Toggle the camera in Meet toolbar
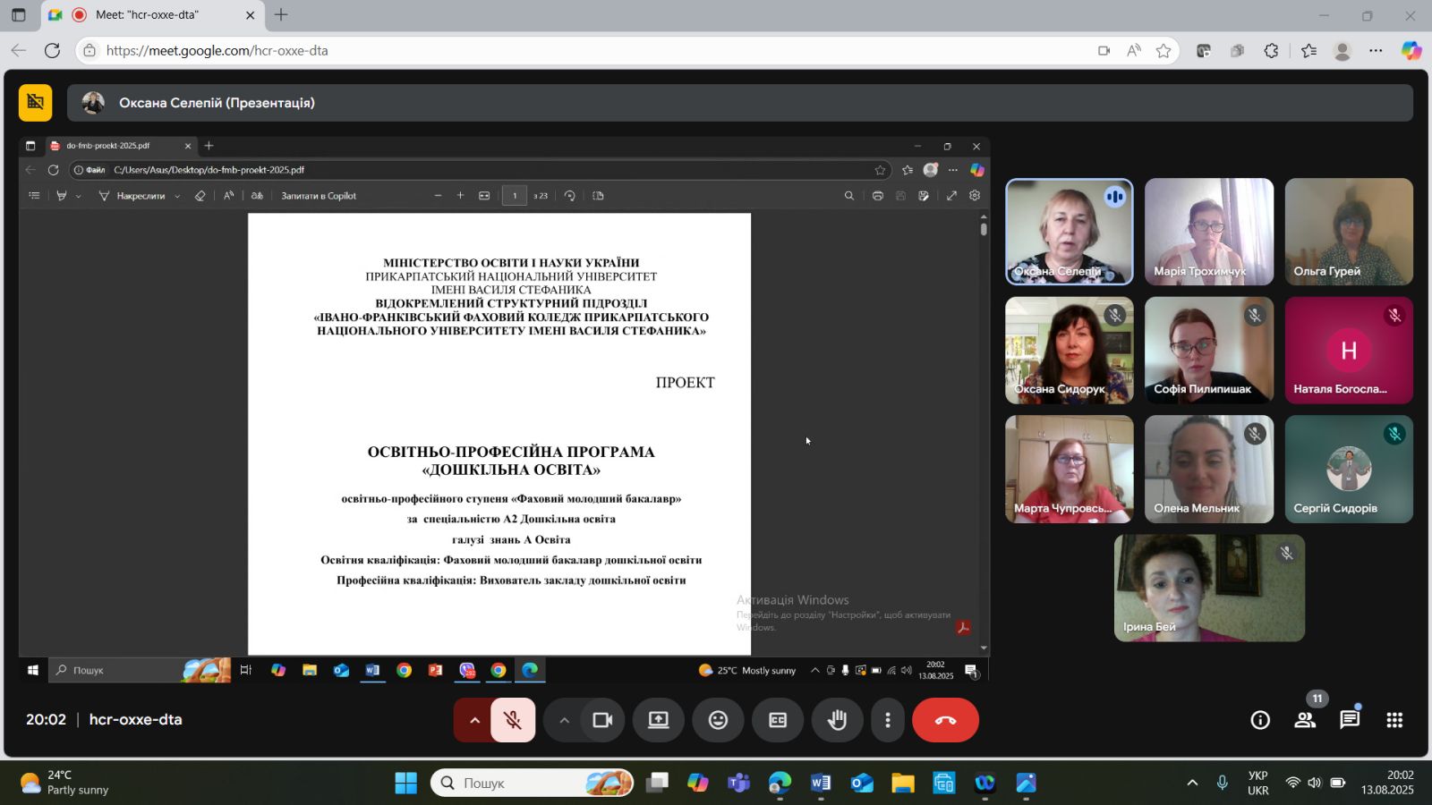The image size is (1432, 805). (602, 720)
